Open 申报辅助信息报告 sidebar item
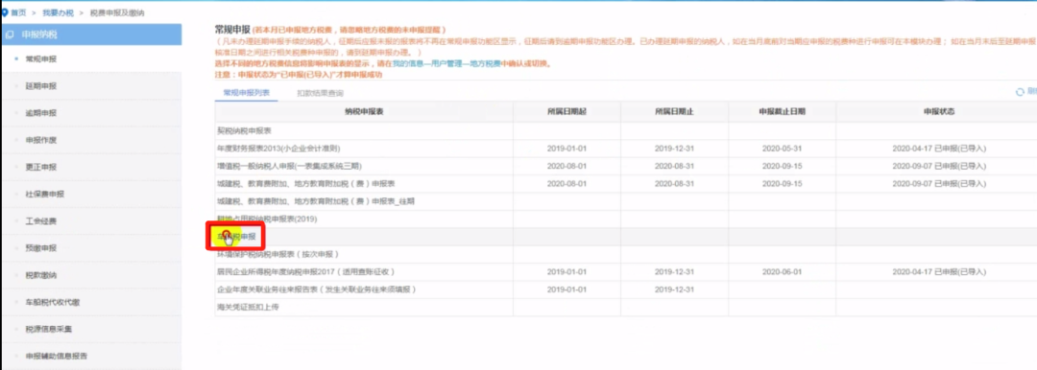Screen dimensions: 1037x370 coord(57,357)
